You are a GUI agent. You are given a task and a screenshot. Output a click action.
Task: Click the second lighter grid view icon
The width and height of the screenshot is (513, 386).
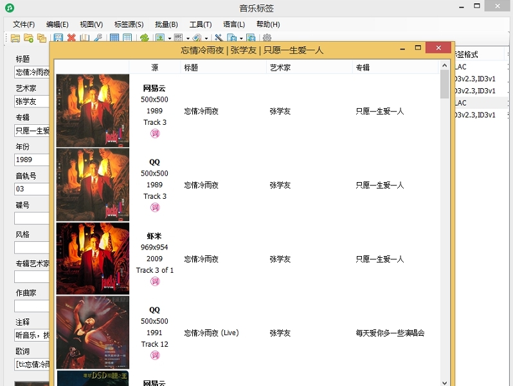click(x=127, y=38)
